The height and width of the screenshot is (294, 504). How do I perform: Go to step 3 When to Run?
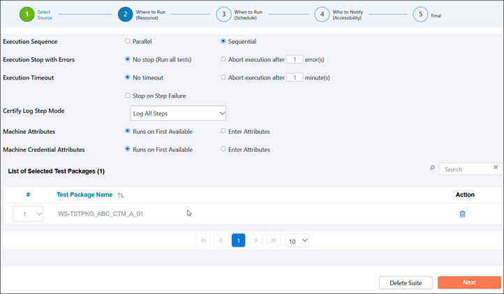223,14
